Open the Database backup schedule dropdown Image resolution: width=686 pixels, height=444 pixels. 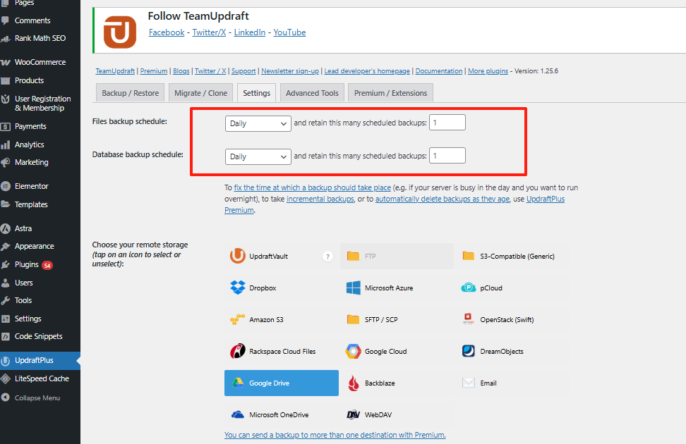pos(258,156)
